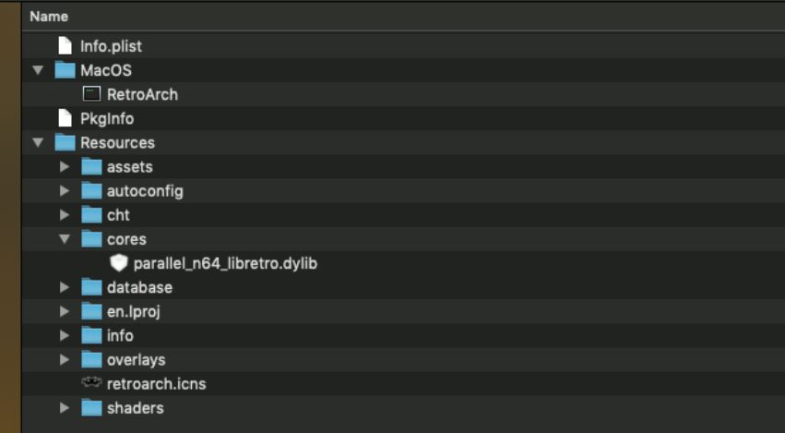Click the info folder label
The width and height of the screenshot is (785, 433).
[120, 335]
